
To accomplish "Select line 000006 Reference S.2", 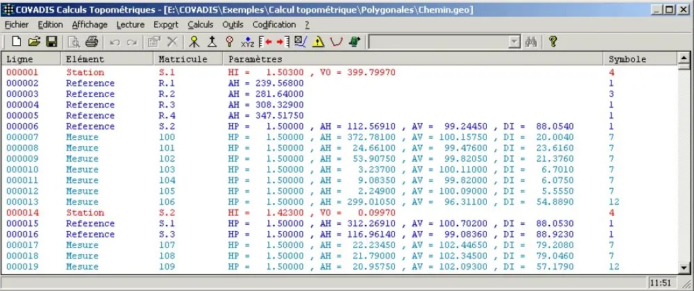I will click(339, 126).
